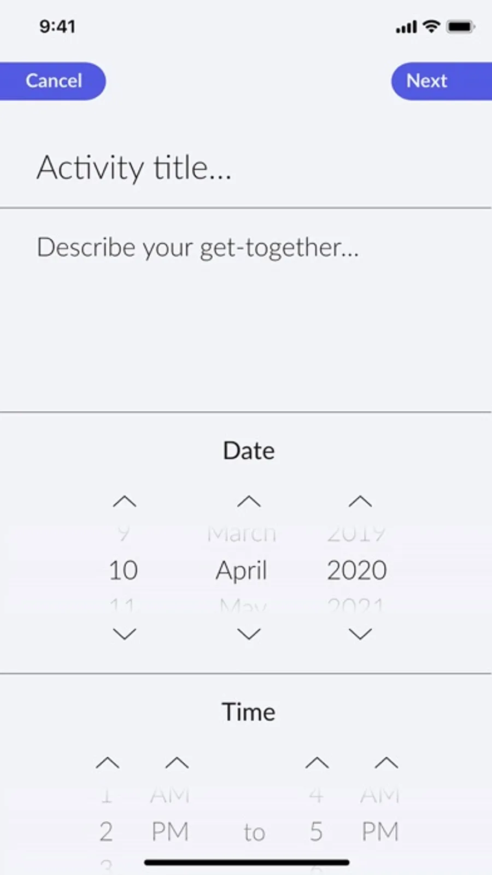Select the month value April
Image resolution: width=492 pixels, height=875 pixels.
click(x=241, y=570)
